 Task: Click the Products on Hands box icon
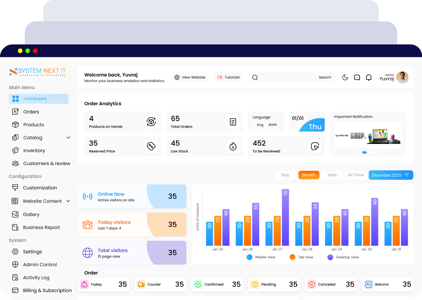[x=151, y=122]
